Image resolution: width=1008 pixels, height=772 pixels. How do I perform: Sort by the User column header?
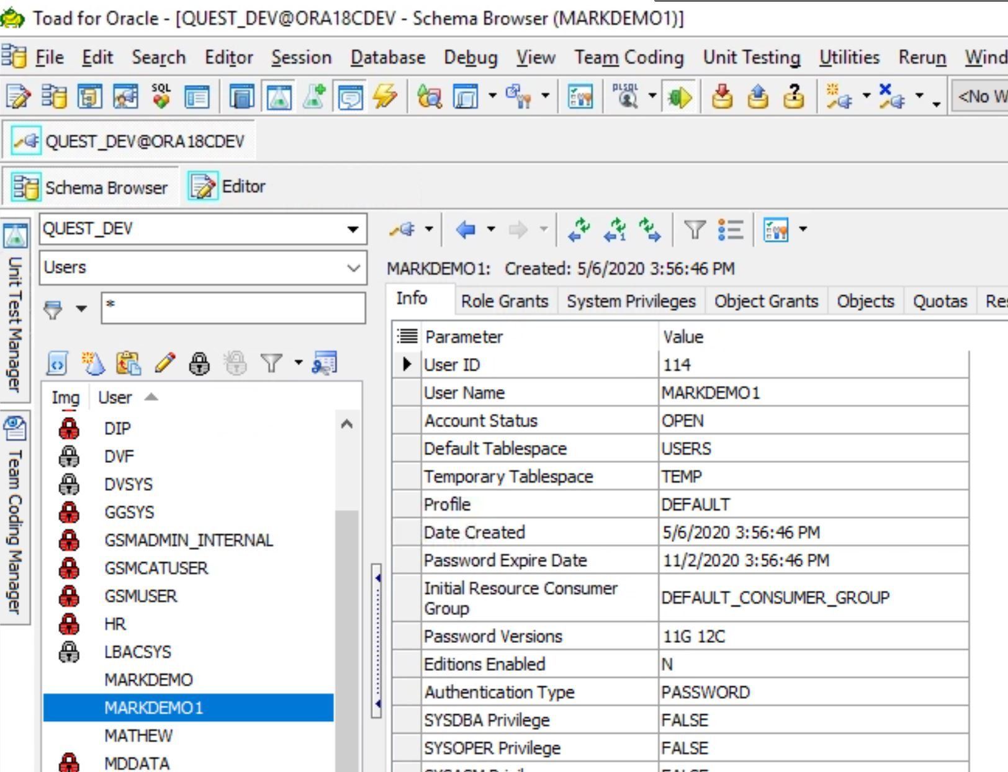(115, 397)
